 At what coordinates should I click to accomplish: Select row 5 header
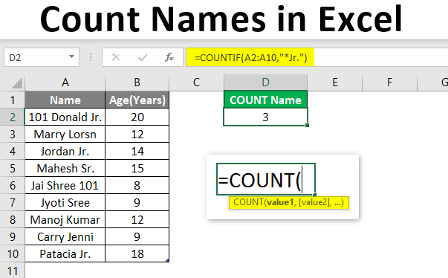pos(13,168)
